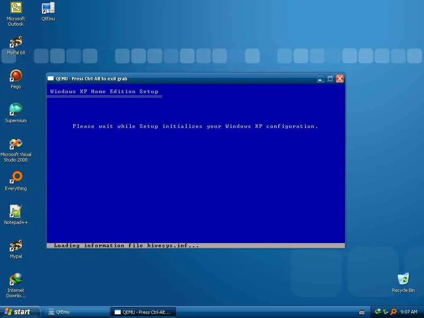The height and width of the screenshot is (318, 424).
Task: Click the Internet Download Manager tray icon
Action: click(378, 312)
